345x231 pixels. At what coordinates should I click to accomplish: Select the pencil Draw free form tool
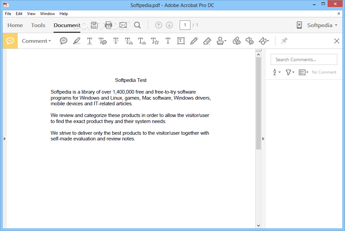coord(194,41)
